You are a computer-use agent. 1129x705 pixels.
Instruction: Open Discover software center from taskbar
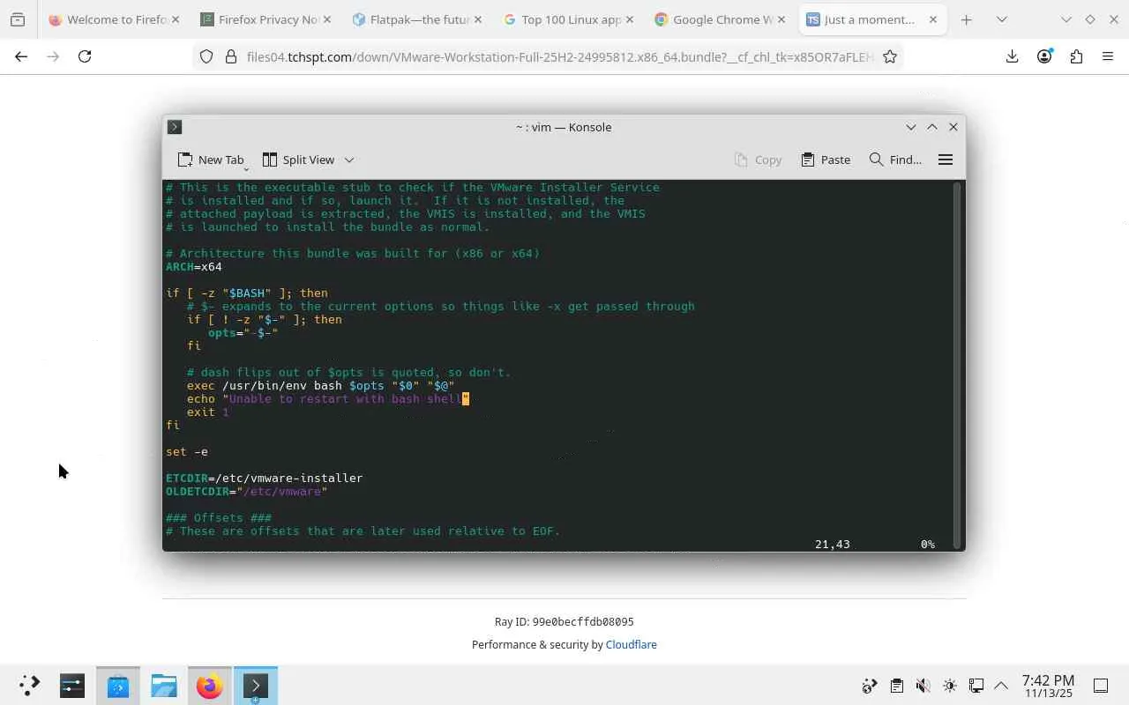118,686
